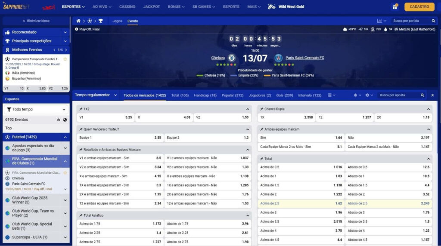Expand the Esportes menu
The height and width of the screenshot is (246, 441).
[73, 6]
